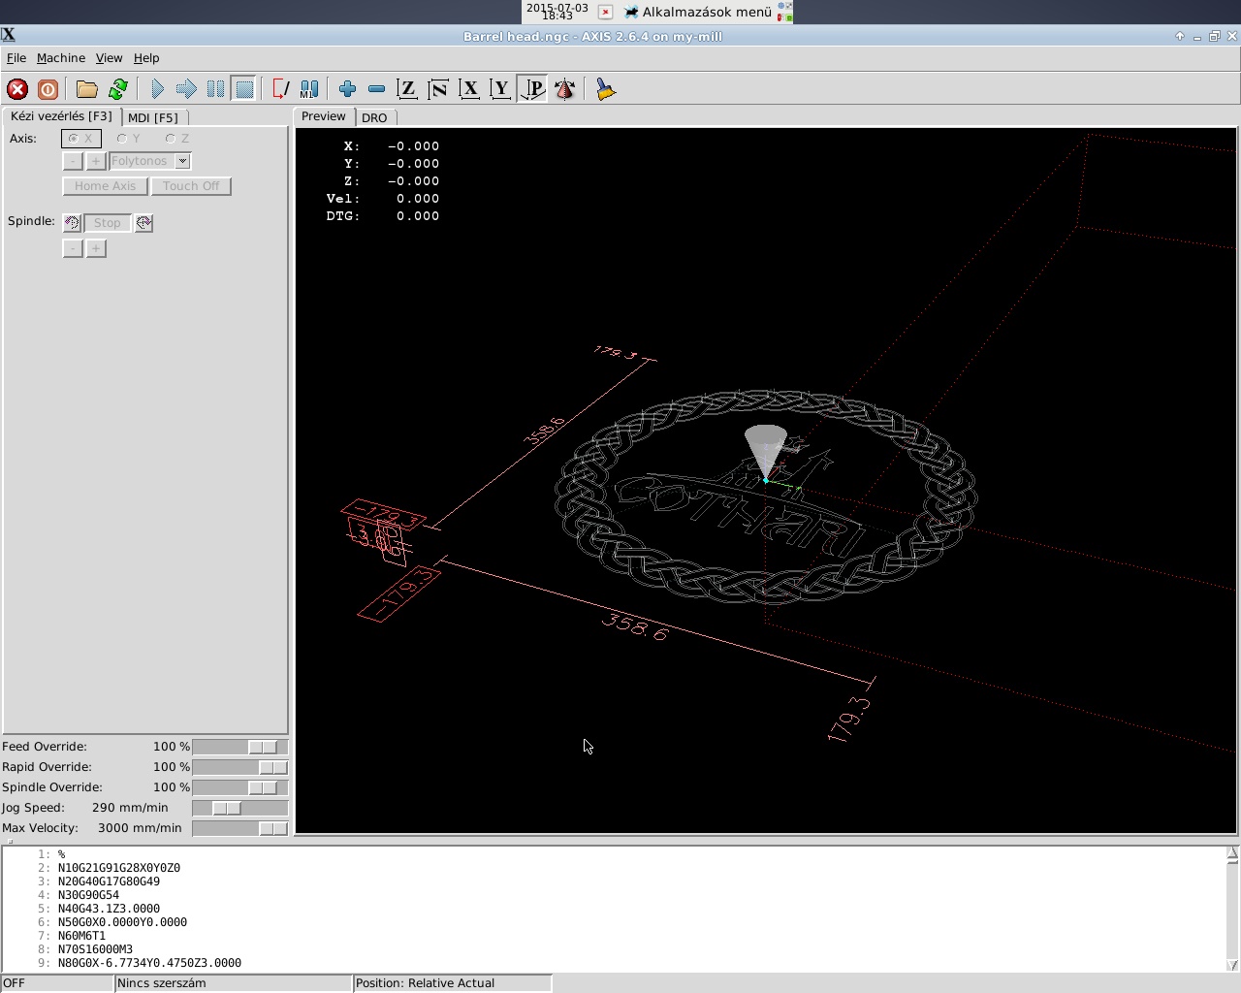This screenshot has width=1241, height=993.
Task: Select G-code line N10G21G91G28X0Y0Z0
Action: [118, 868]
